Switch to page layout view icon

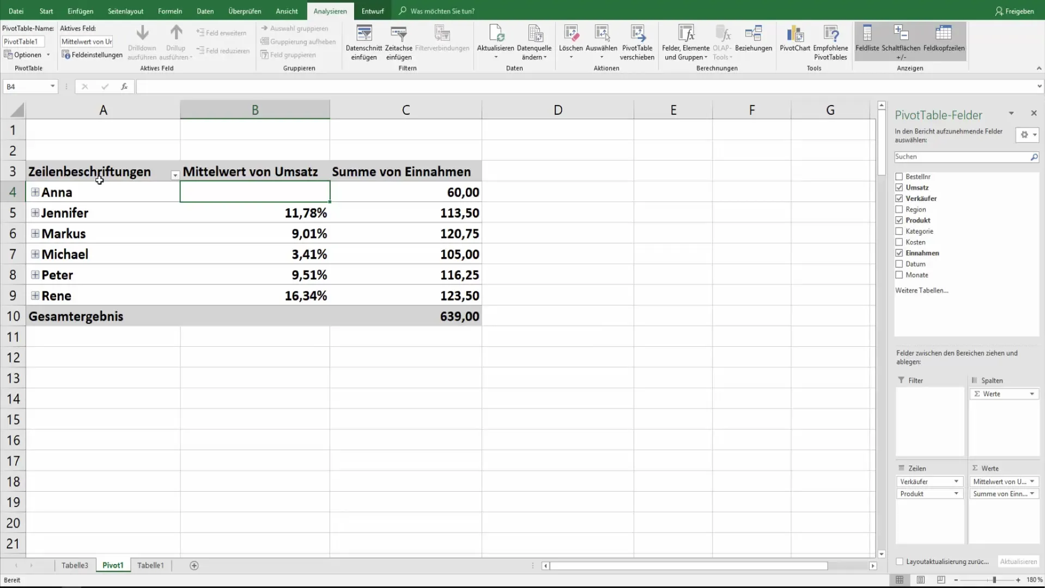(x=920, y=580)
